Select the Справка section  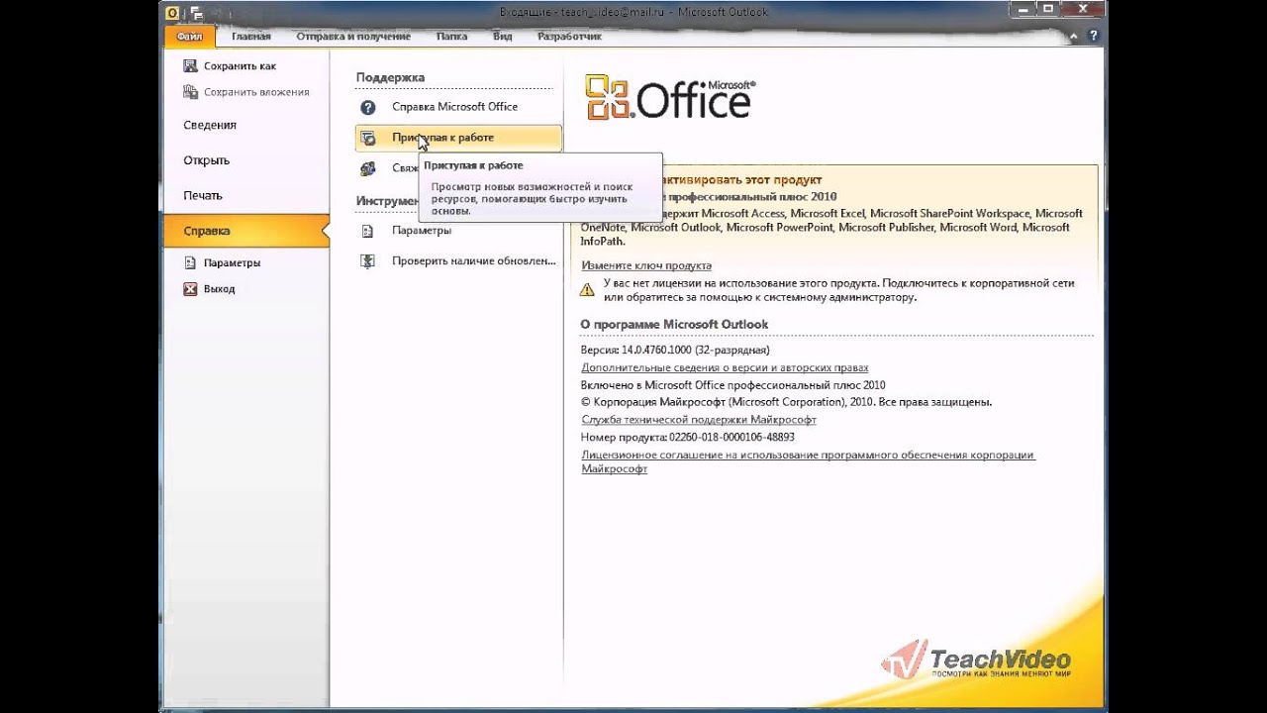[x=246, y=231]
